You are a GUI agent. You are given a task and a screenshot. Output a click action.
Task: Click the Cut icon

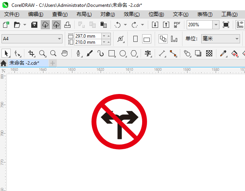tap(82, 25)
